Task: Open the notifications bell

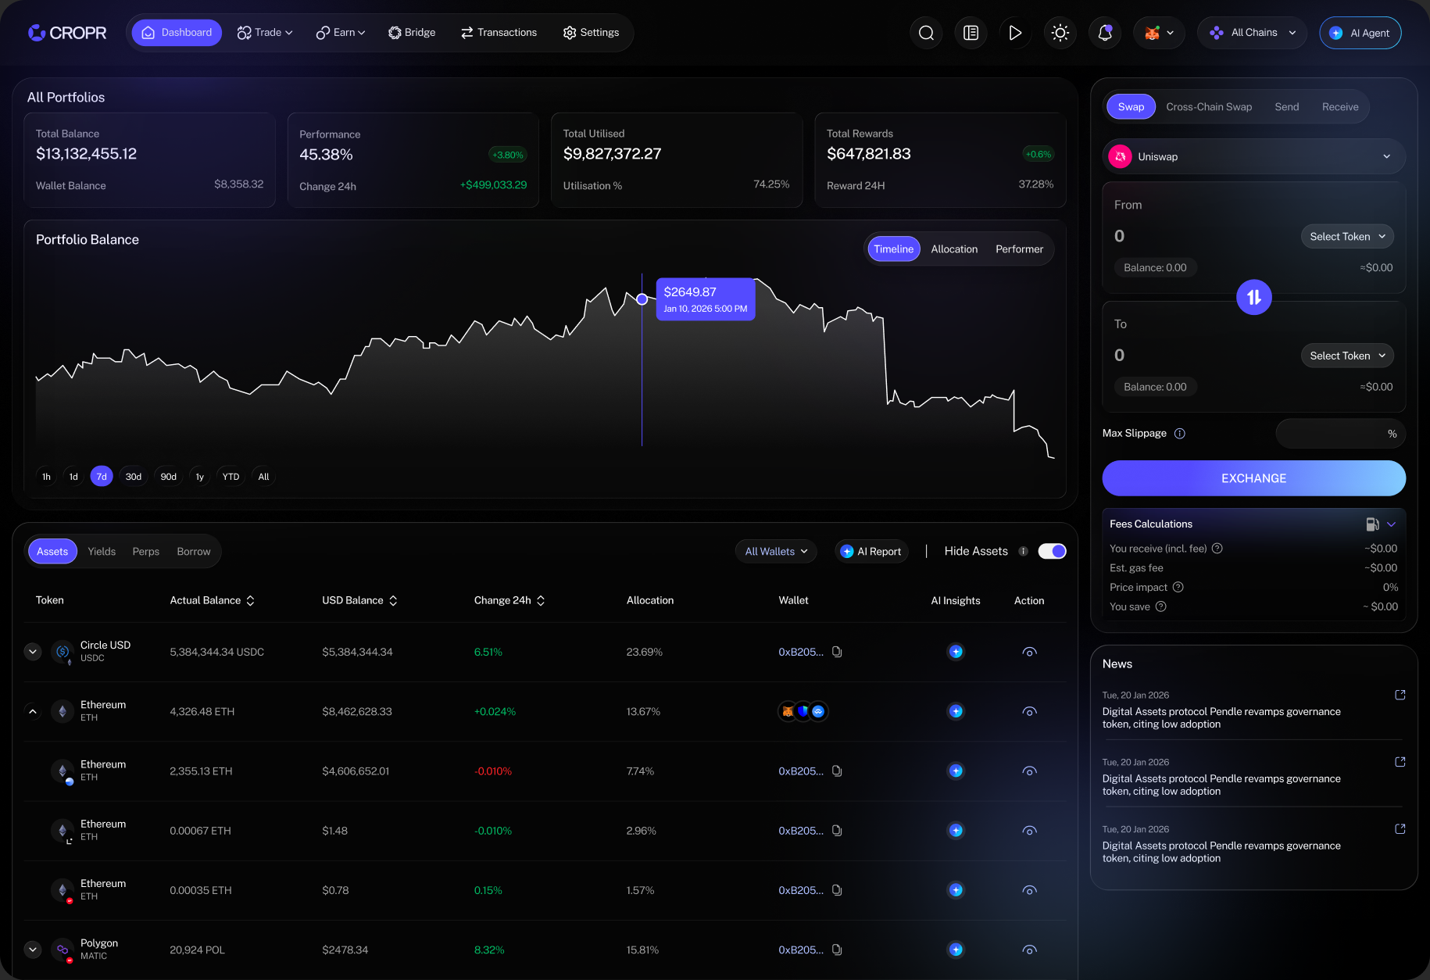Action: click(x=1105, y=33)
